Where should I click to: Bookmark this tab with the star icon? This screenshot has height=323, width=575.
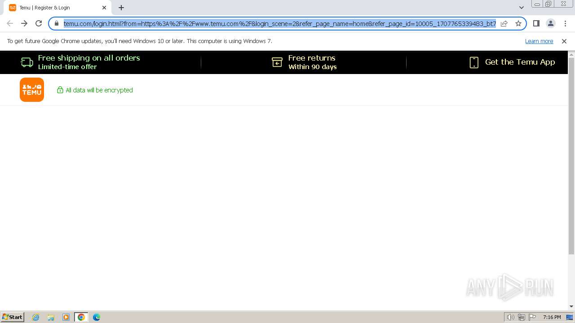pos(518,23)
